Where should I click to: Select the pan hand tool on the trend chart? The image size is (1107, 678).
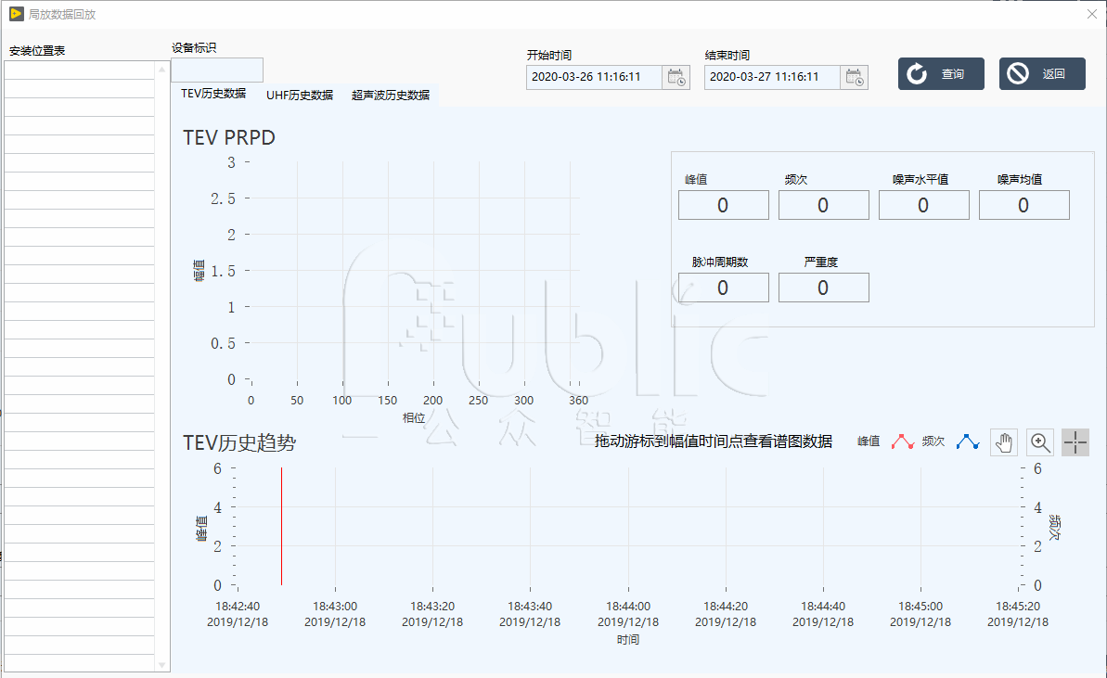1003,442
